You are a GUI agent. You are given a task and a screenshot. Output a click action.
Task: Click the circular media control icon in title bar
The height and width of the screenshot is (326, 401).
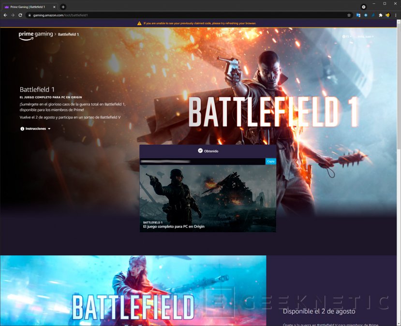point(363,7)
